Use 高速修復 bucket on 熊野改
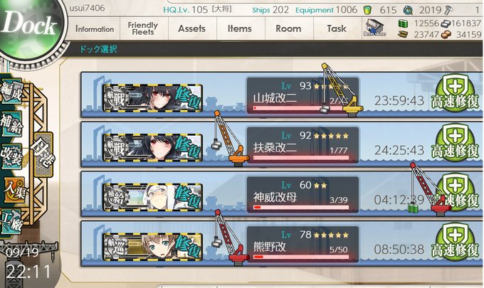This screenshot has height=288, width=484. click(456, 242)
